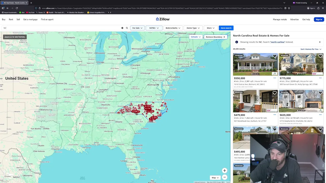Click the Save search button
Image resolution: width=326 pixels, height=183 pixels.
pyautogui.click(x=226, y=28)
